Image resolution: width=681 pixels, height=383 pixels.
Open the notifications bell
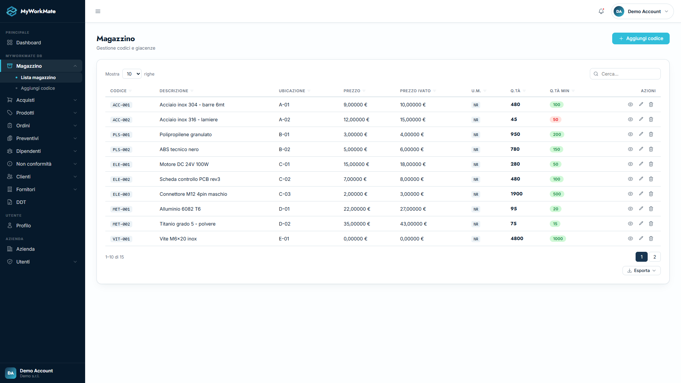[x=601, y=11]
